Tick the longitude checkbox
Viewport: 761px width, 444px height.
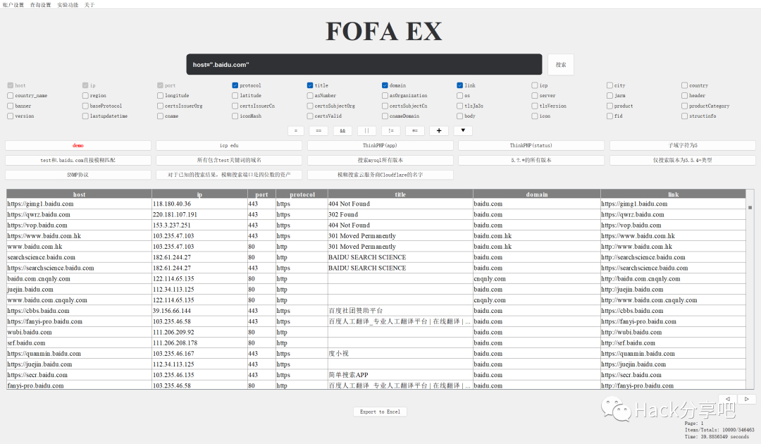(x=160, y=96)
